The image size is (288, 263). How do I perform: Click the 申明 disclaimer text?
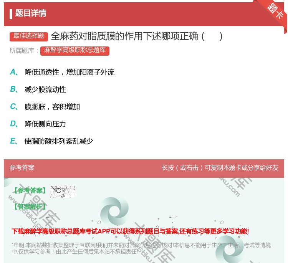pyautogui.click(x=141, y=248)
